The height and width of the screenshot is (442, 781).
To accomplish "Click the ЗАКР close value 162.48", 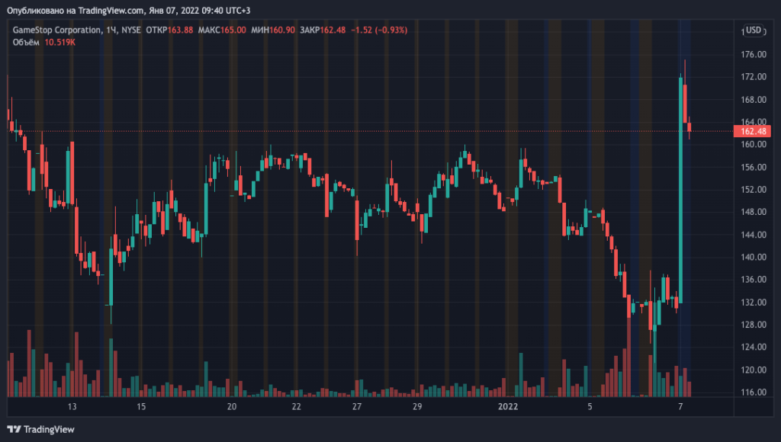I will pos(333,30).
